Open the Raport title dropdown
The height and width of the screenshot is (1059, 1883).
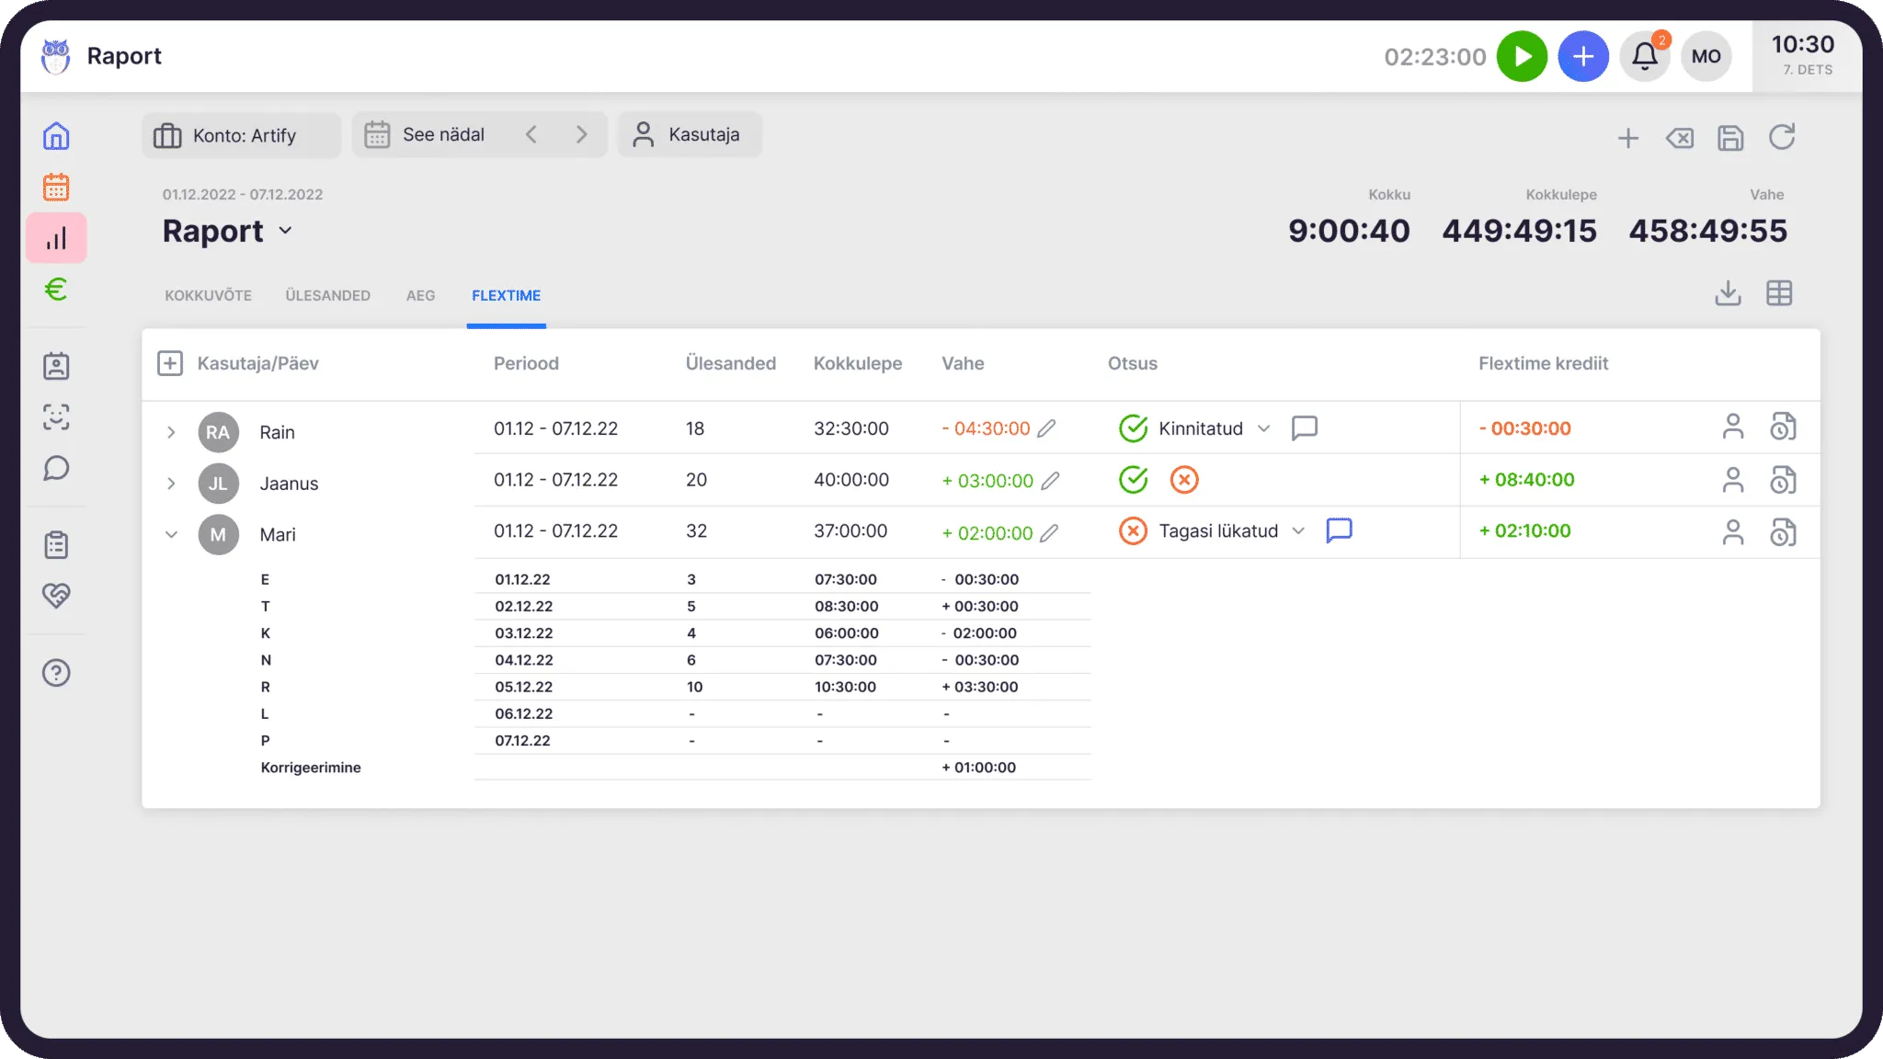click(x=285, y=231)
